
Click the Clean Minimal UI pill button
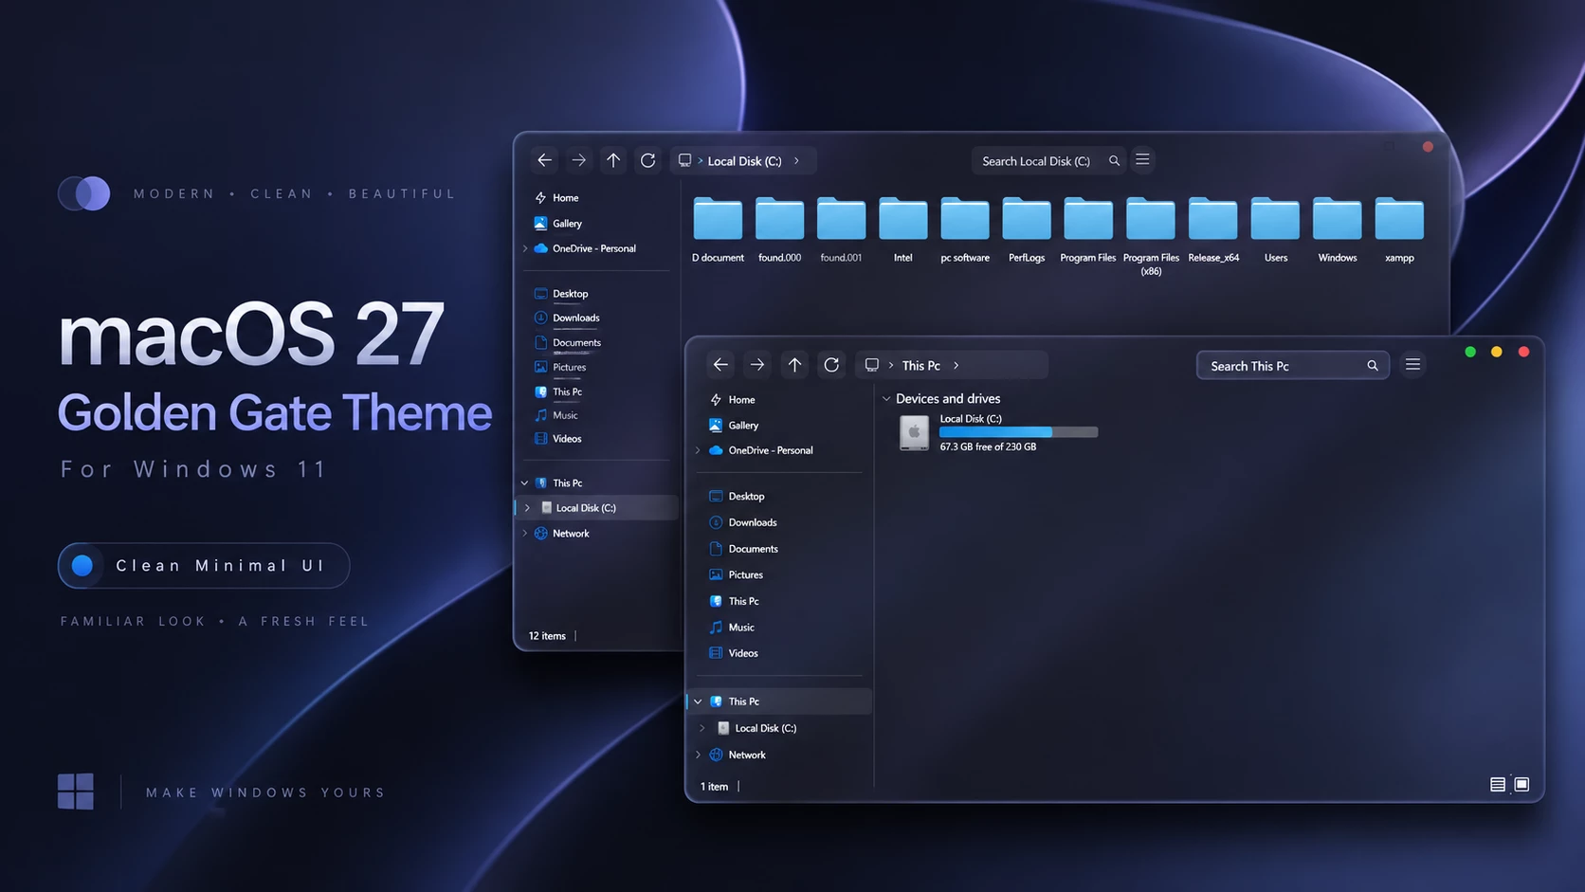204,566
